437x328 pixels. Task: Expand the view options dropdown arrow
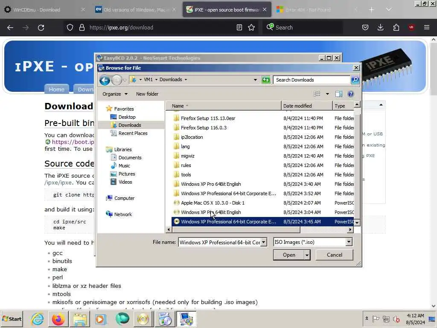pos(327,94)
